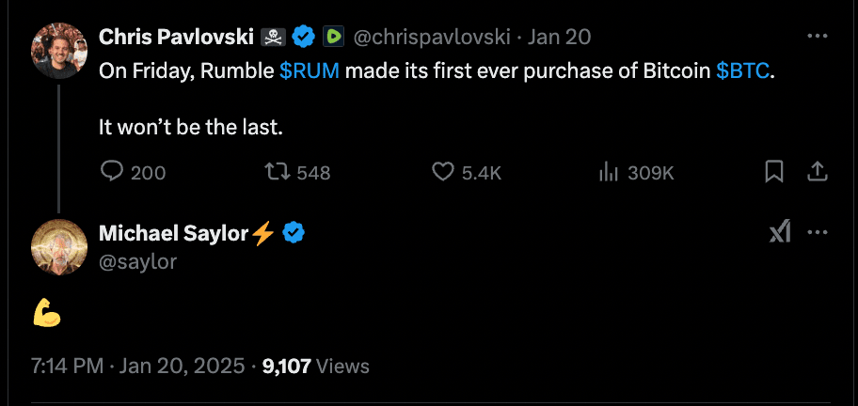
Task: Click Chris Pavlovski's blue verified badge
Action: coord(302,38)
